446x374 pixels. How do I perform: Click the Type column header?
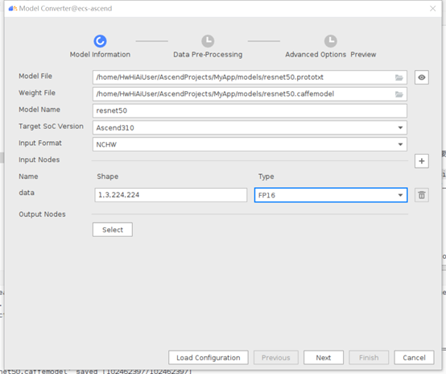(x=266, y=177)
